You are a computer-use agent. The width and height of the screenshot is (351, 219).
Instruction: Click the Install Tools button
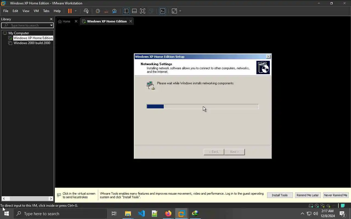(280, 195)
